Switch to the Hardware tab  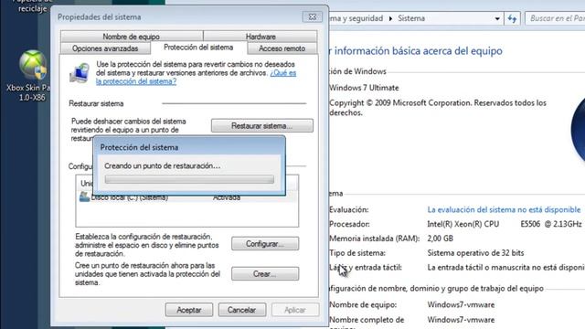coord(261,37)
